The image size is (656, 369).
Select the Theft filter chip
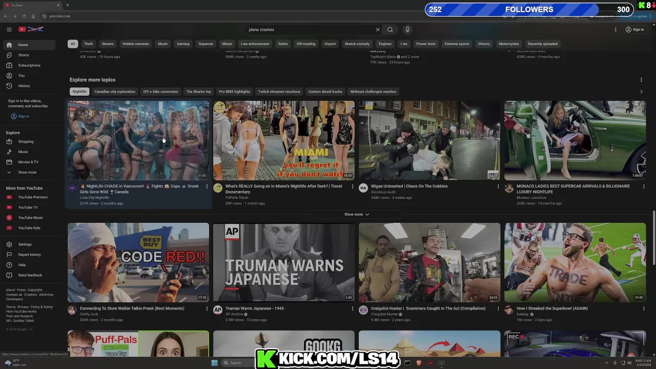89,44
